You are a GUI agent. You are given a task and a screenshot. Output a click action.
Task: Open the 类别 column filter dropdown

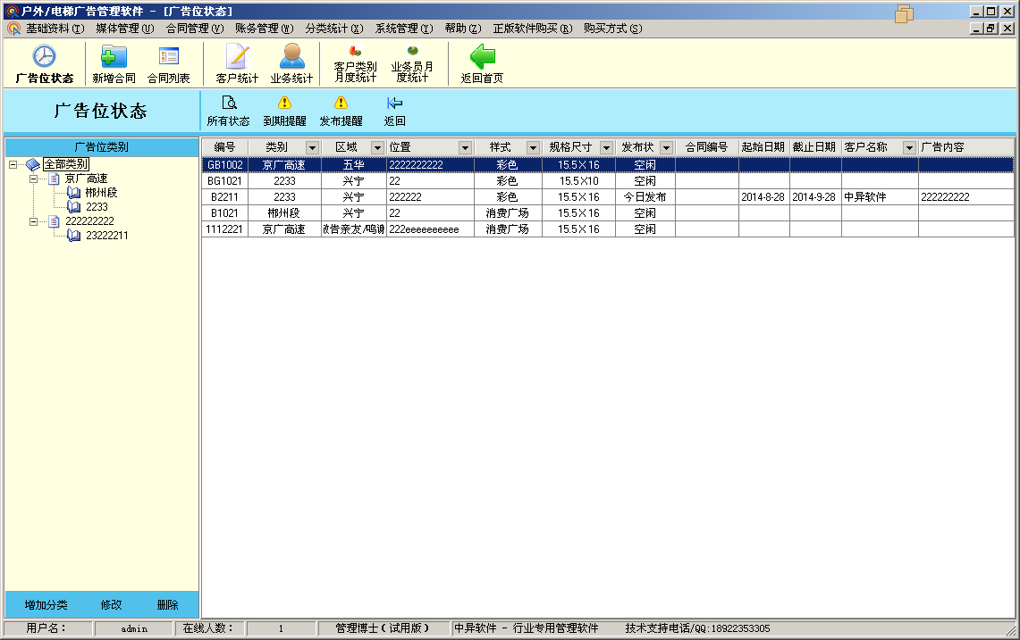312,147
